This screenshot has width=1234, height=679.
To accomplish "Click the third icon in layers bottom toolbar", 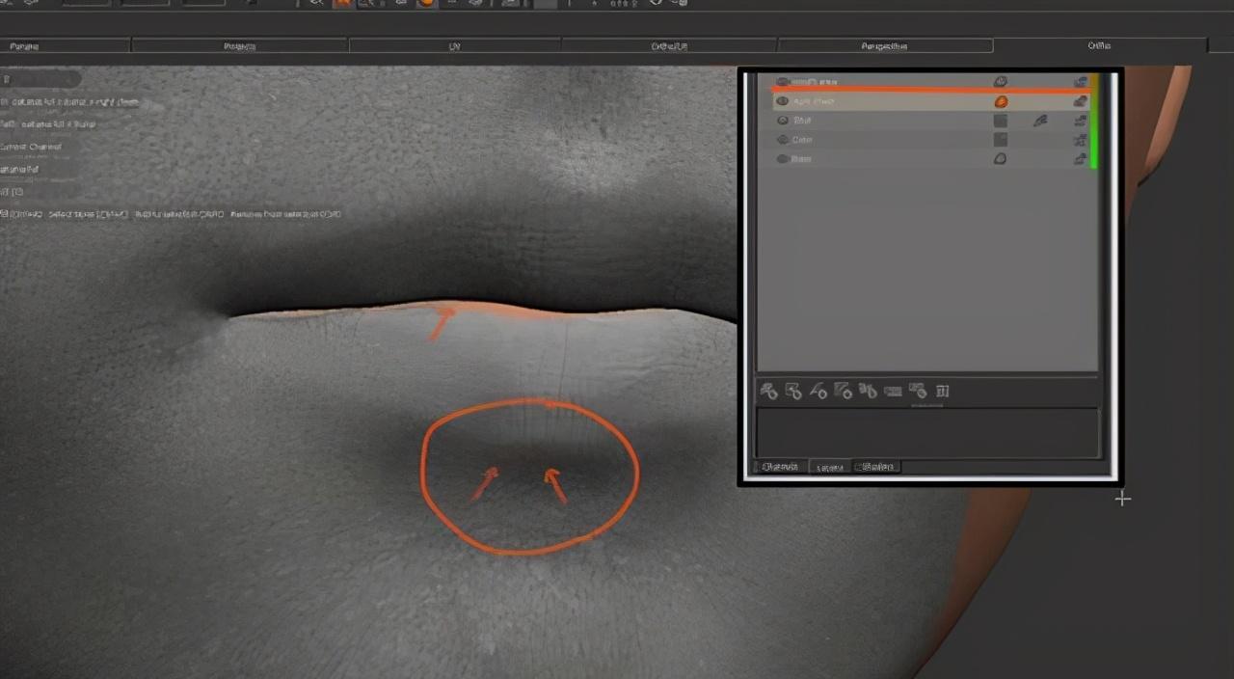I will click(x=818, y=391).
